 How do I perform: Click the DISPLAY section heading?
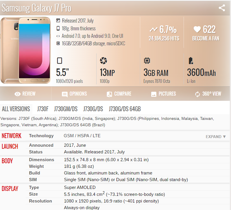10,189
